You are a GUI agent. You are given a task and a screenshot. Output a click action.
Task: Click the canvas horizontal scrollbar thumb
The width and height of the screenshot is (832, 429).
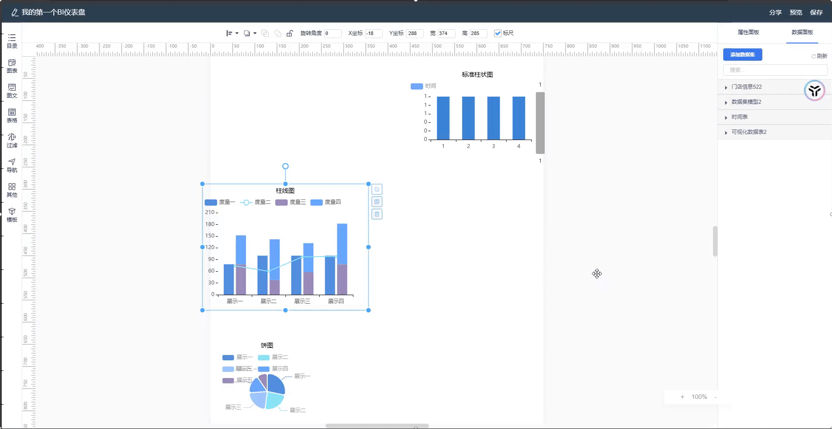[377, 426]
